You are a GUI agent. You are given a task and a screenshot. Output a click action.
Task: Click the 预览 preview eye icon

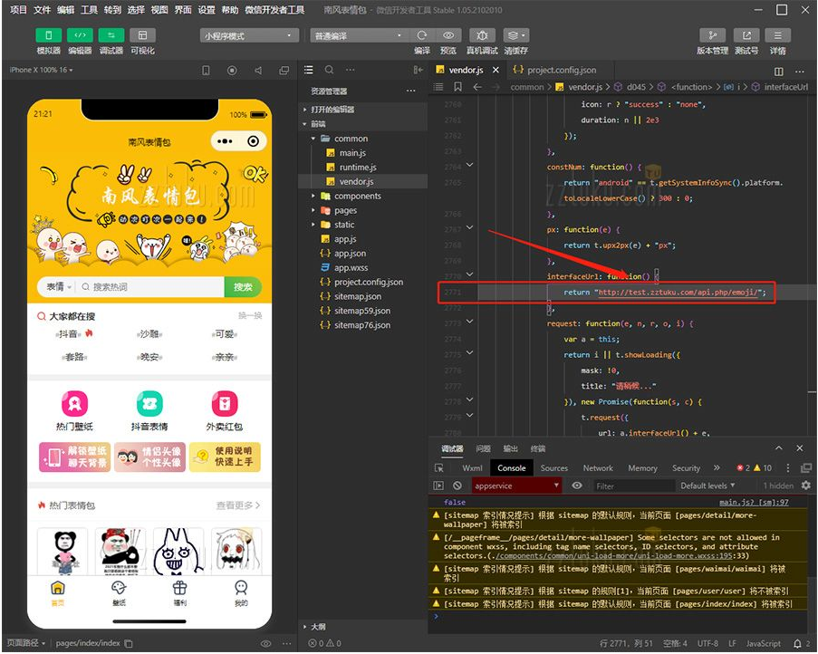(x=447, y=35)
